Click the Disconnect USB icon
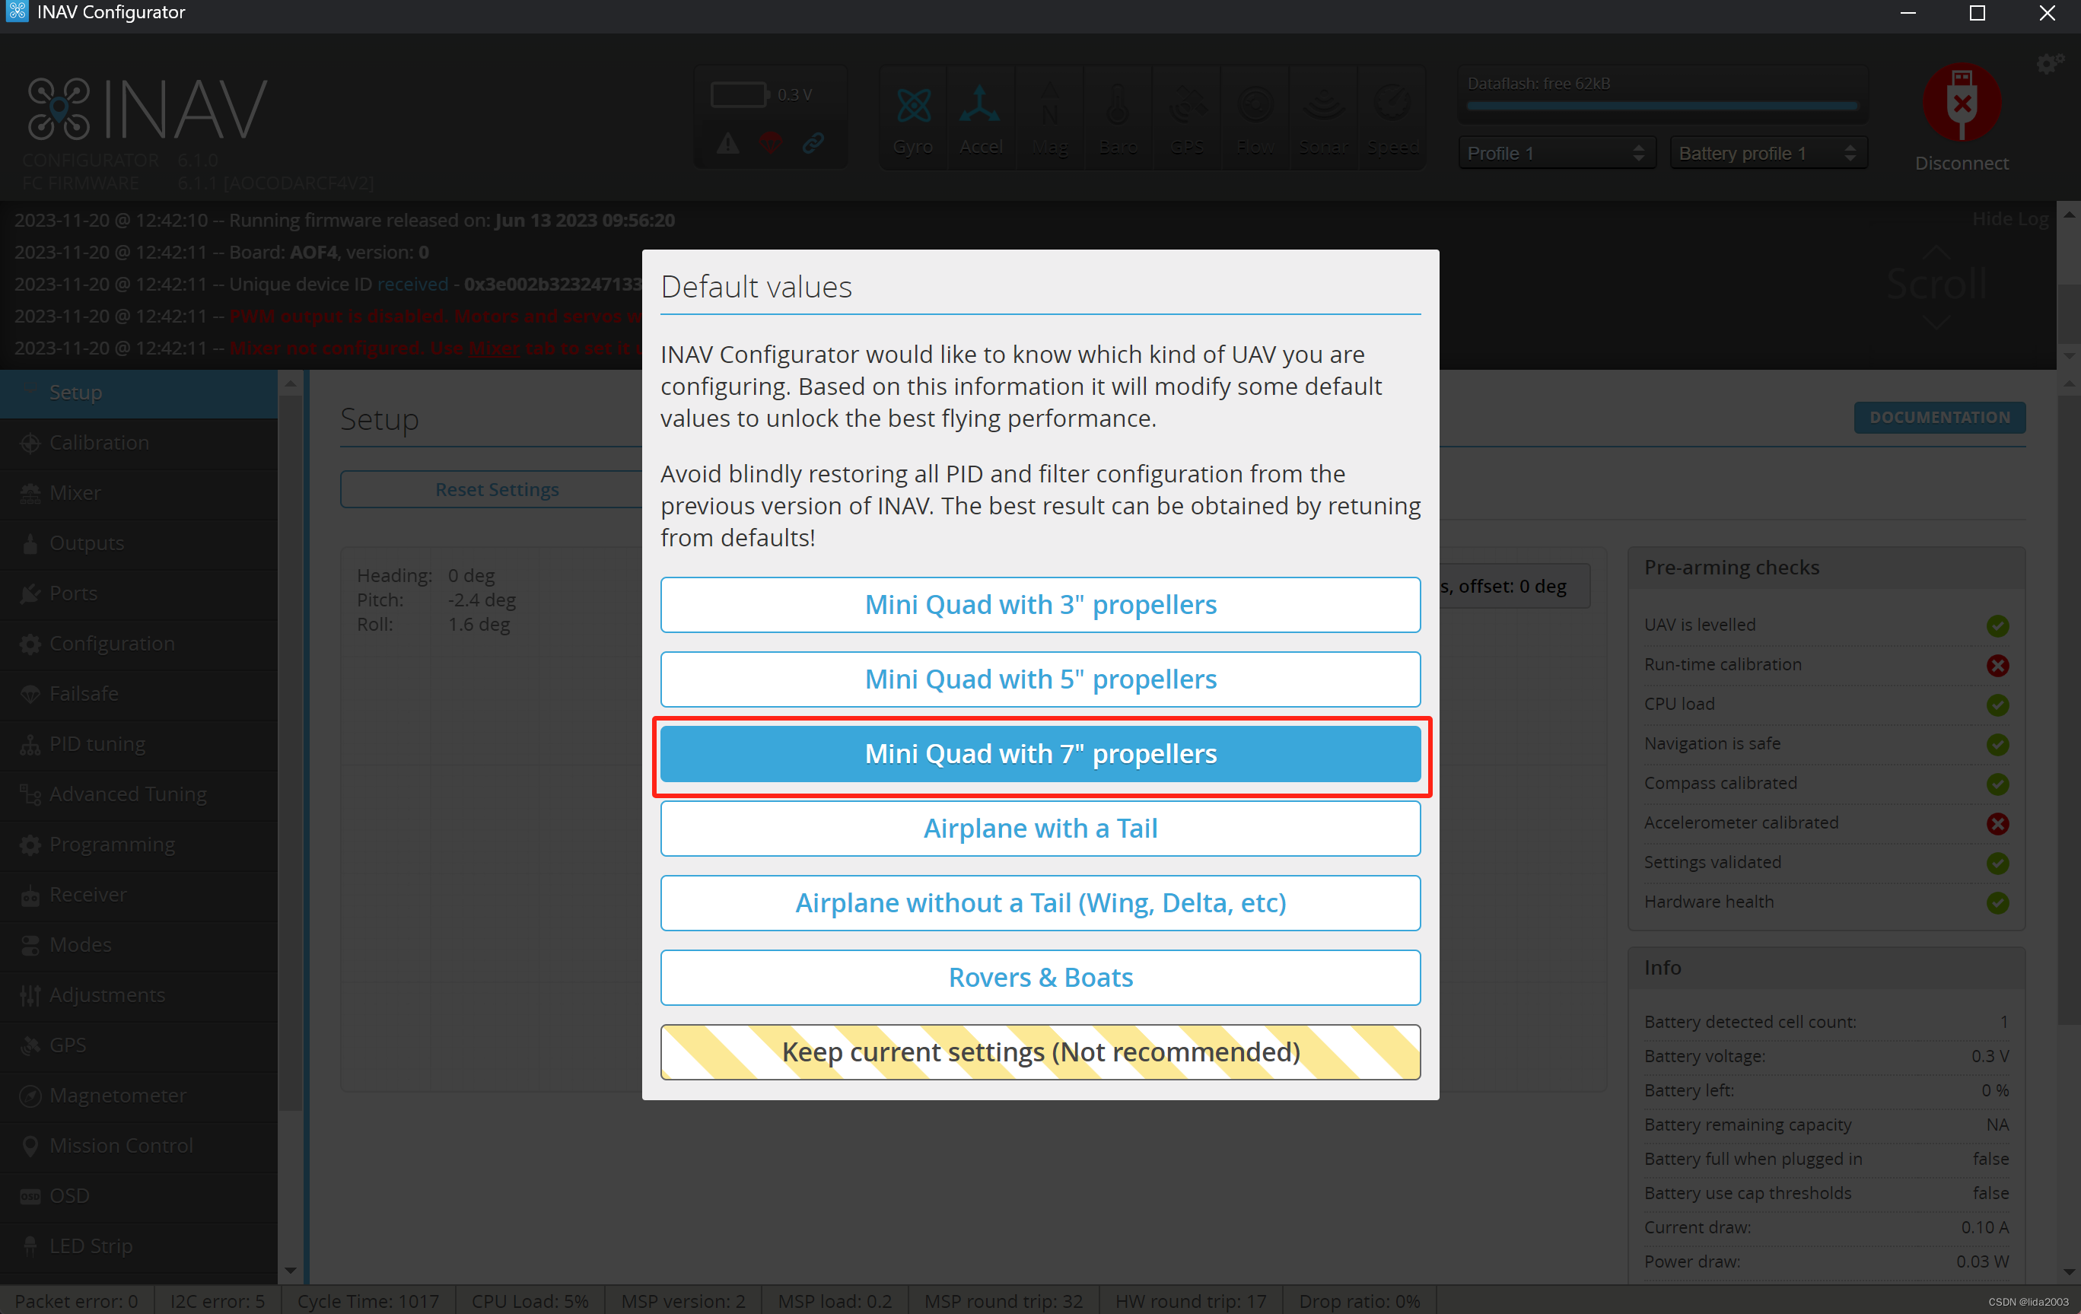2081x1314 pixels. point(1961,103)
